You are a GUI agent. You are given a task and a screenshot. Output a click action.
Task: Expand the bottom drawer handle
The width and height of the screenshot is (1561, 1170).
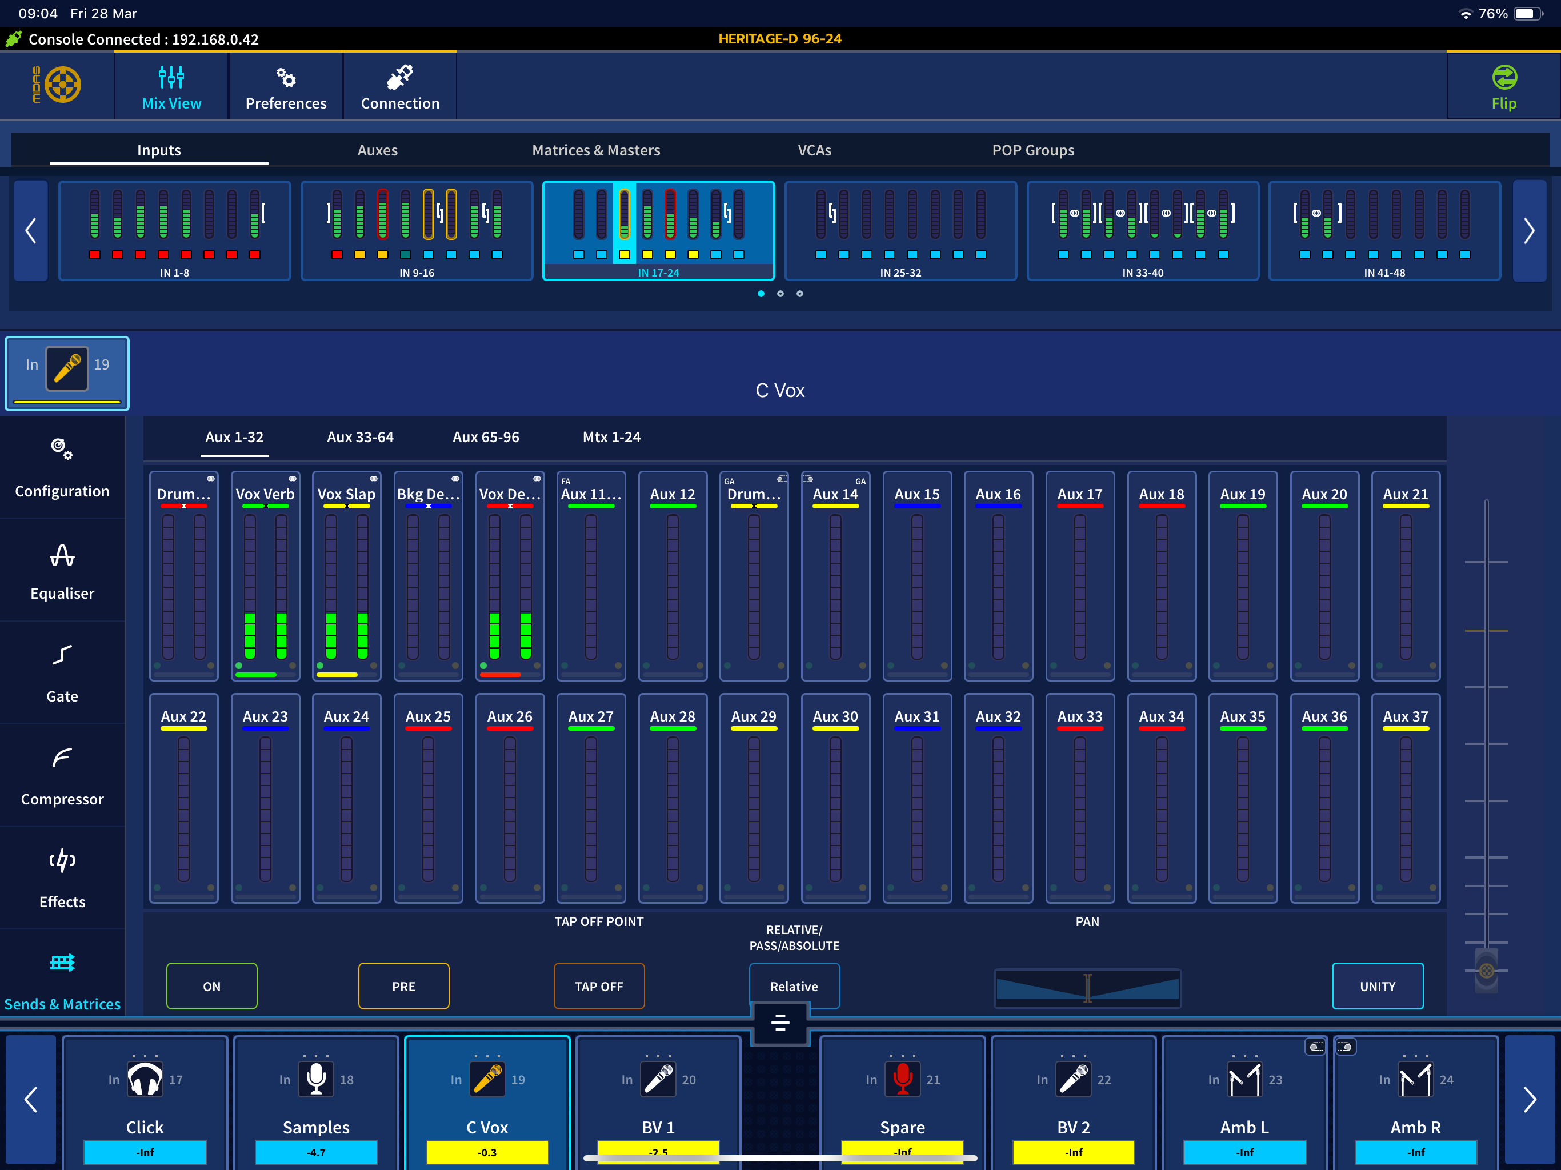[780, 1023]
